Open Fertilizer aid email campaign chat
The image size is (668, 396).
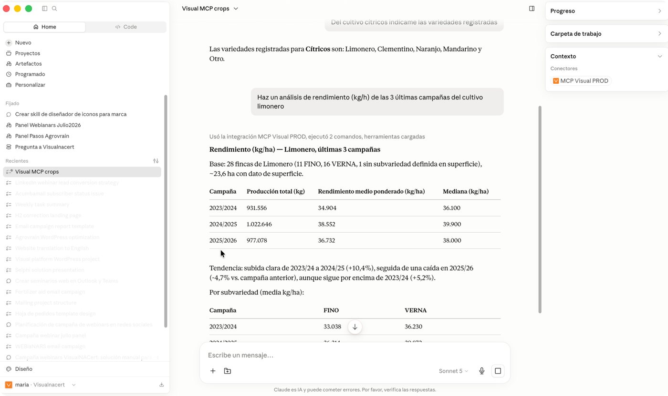click(50, 292)
